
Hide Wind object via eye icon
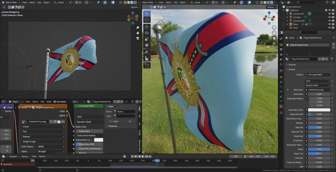330,28
